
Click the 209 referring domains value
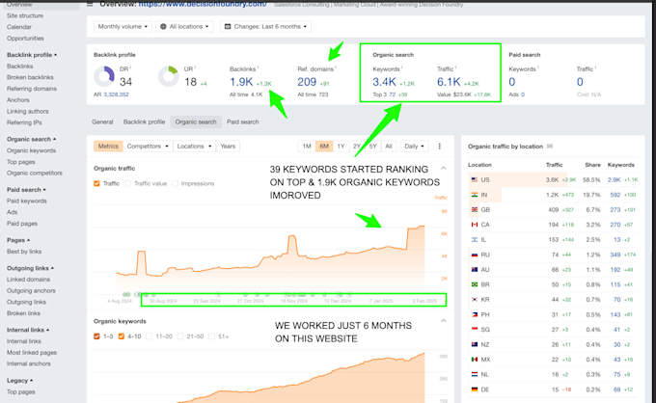[307, 82]
